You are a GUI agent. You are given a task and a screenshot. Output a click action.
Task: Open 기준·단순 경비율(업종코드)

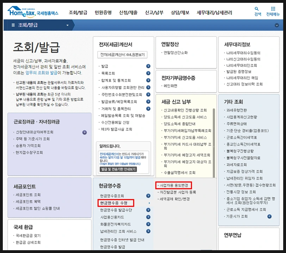tap(248, 131)
